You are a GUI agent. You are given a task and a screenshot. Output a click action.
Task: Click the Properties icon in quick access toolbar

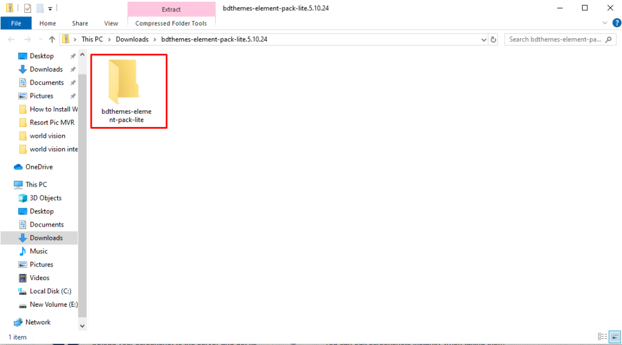[27, 9]
